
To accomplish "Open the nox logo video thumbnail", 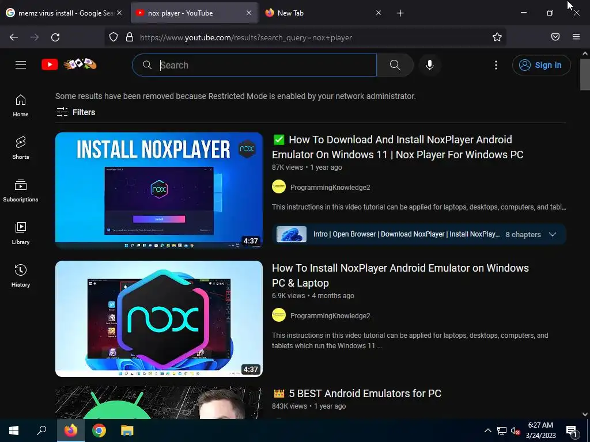I will click(159, 319).
